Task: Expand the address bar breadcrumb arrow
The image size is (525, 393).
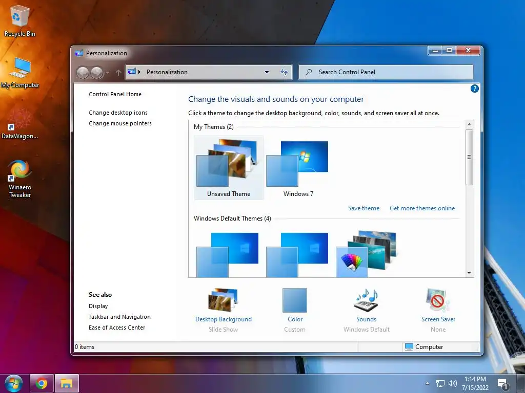Action: coord(139,72)
